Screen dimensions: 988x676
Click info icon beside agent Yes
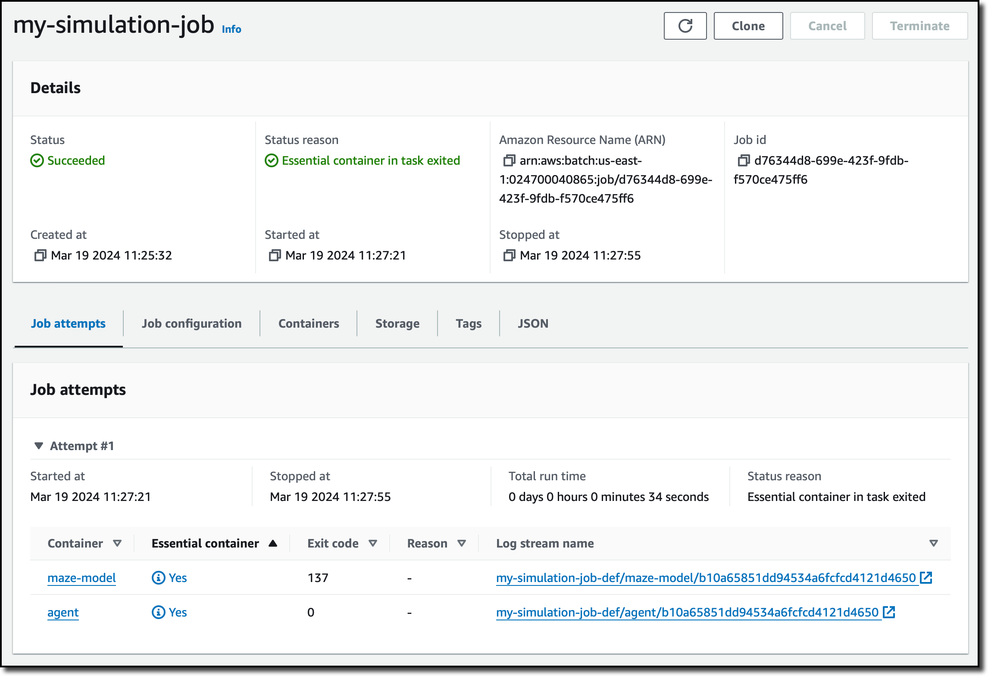tap(158, 612)
